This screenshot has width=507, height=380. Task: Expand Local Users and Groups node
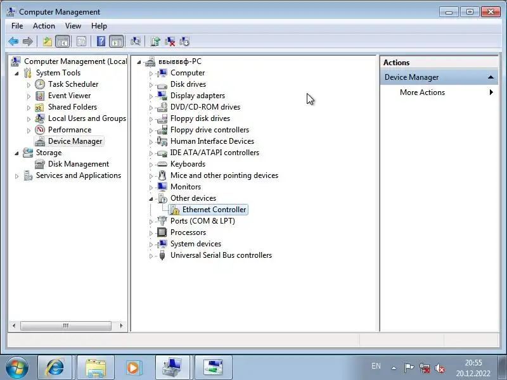(x=29, y=119)
